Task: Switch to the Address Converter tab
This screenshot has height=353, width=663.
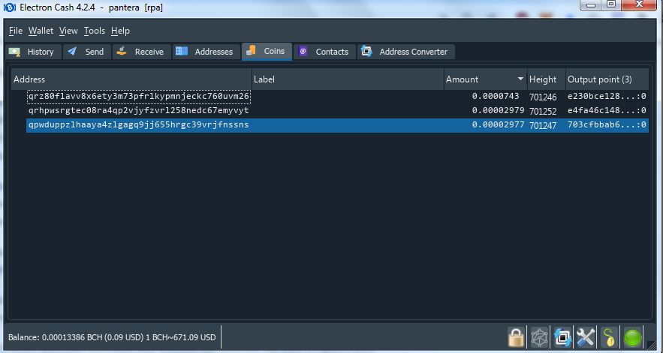Action: [406, 52]
